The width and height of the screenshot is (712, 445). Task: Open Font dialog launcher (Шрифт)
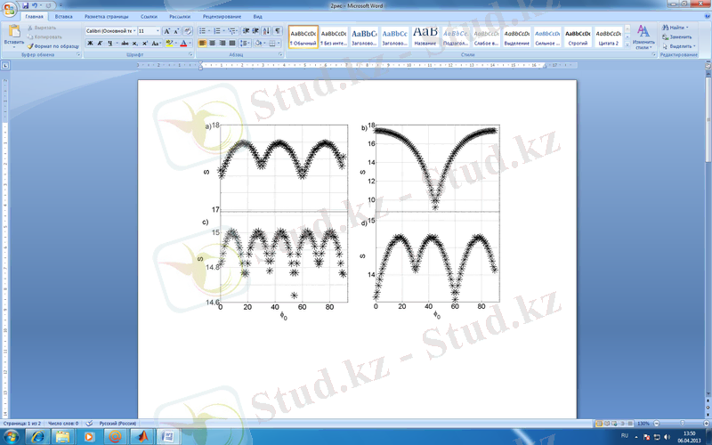pyautogui.click(x=190, y=54)
